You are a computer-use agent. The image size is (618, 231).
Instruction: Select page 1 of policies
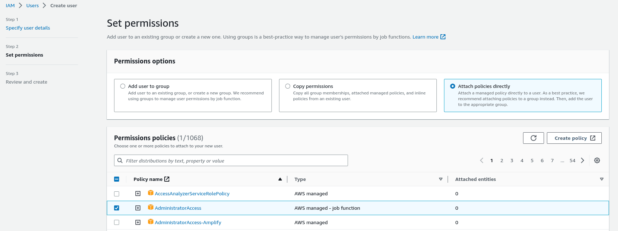pos(492,160)
